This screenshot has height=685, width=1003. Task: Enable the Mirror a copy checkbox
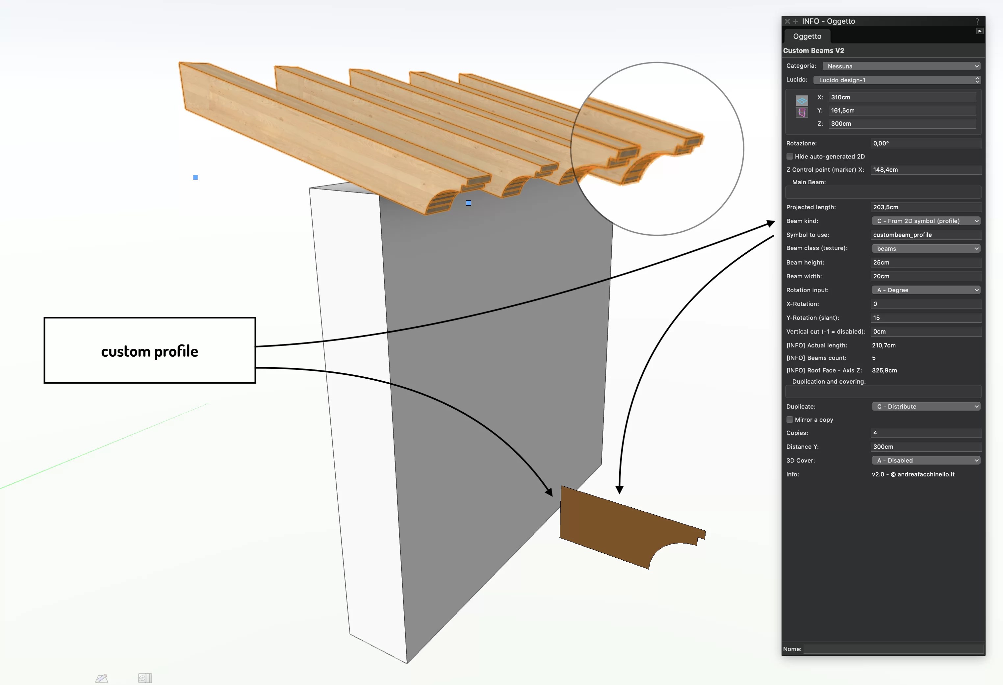(x=789, y=419)
